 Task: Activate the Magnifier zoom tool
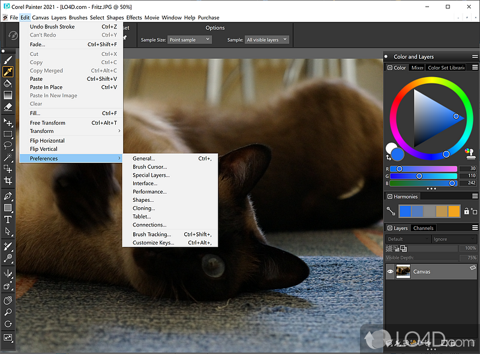click(x=8, y=312)
